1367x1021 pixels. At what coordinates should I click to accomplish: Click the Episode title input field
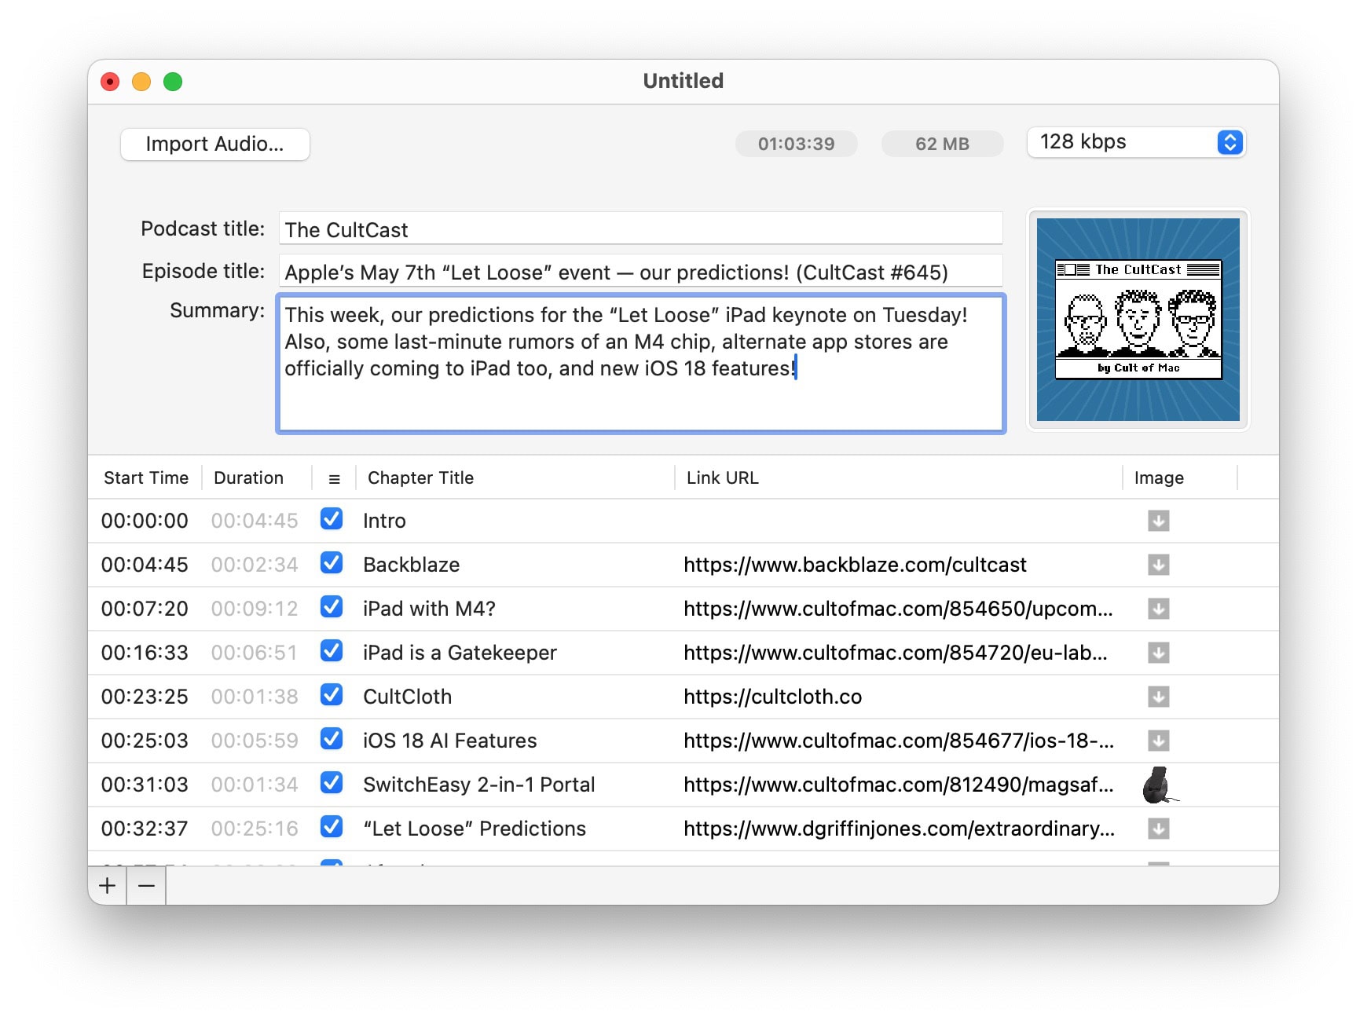pyautogui.click(x=640, y=272)
